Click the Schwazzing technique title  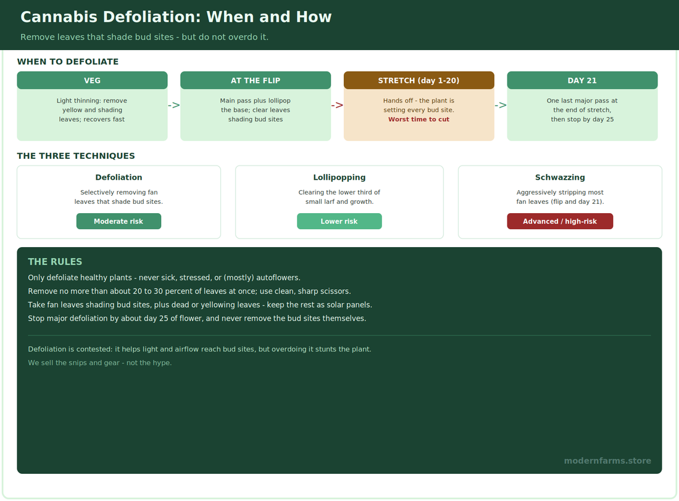click(x=560, y=177)
